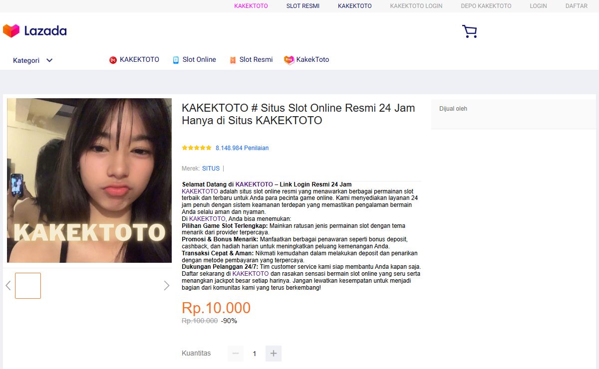The image size is (599, 369).
Task: Click the KakekToto heart icon
Action: [x=289, y=60]
